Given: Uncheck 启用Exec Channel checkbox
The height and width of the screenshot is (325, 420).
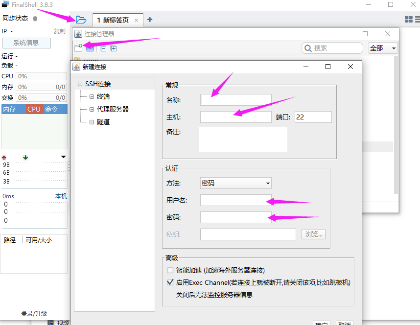Looking at the screenshot, I should [x=170, y=282].
